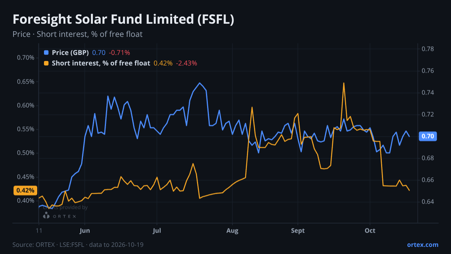Viewport: 451px width, 254px height.
Task: Click the blue Price (GBP) legend swatch
Action: pos(46,53)
